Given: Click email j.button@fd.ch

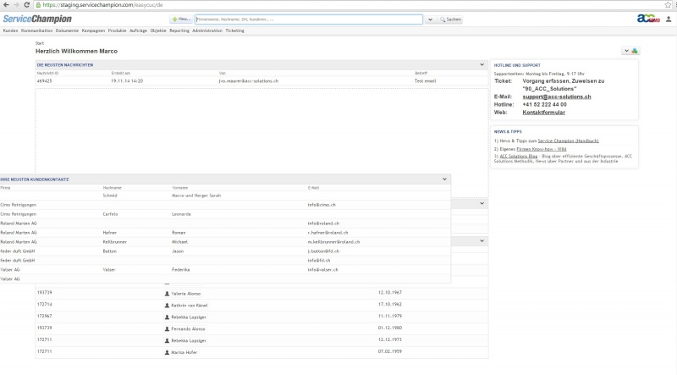Looking at the screenshot, I should coord(323,251).
